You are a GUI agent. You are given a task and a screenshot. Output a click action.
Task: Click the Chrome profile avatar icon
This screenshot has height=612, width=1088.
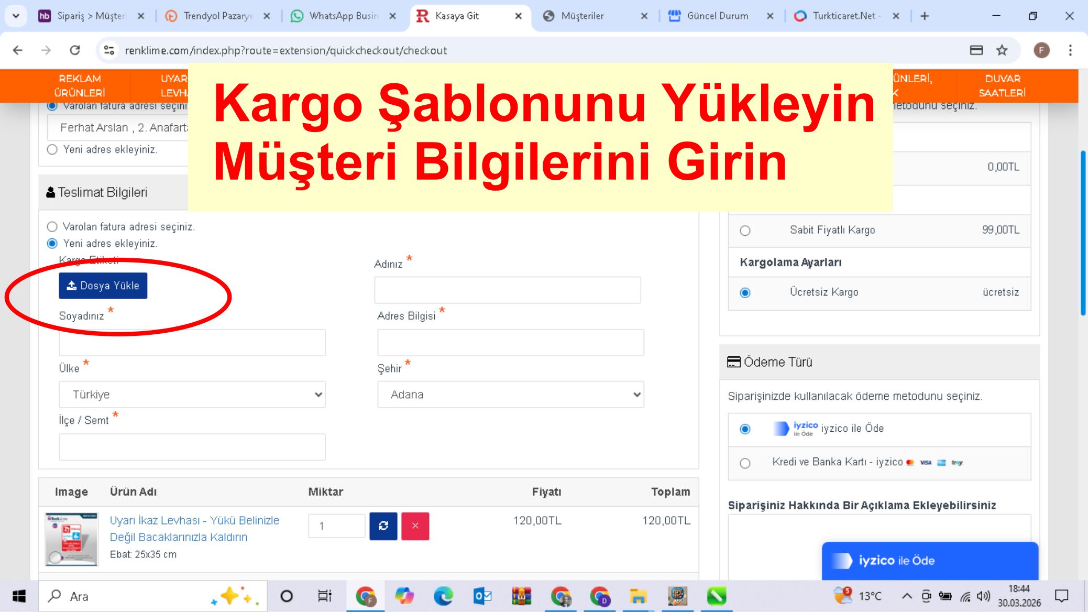click(x=1041, y=50)
